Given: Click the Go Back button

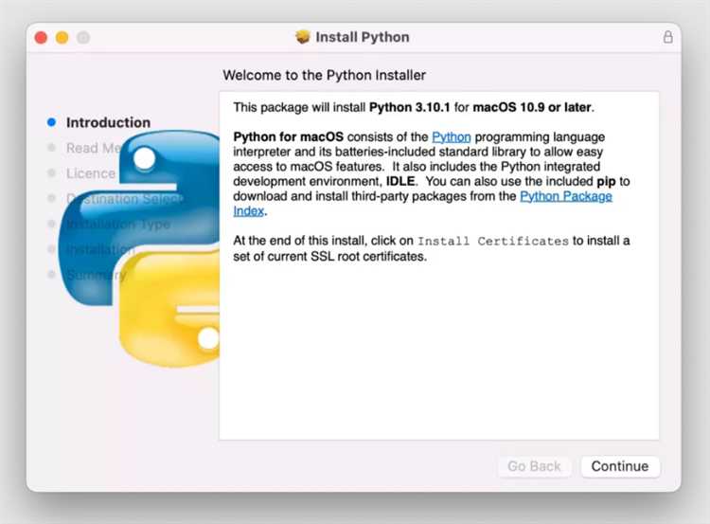Looking at the screenshot, I should (x=534, y=466).
